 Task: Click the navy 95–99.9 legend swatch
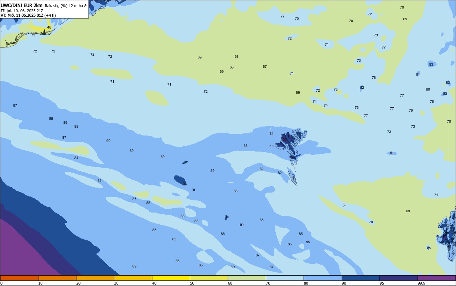pos(399,278)
